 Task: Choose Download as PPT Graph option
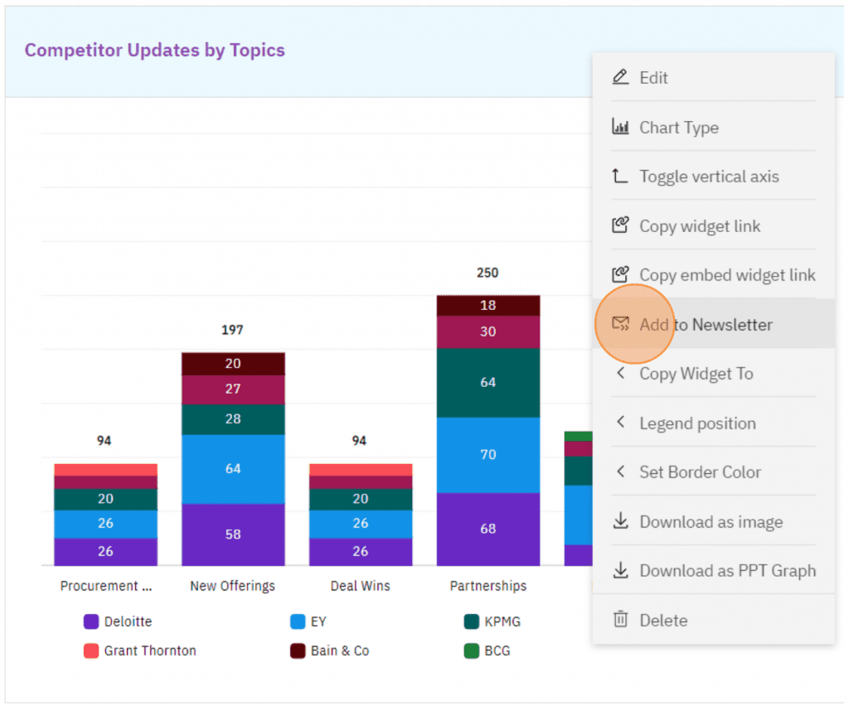727,571
